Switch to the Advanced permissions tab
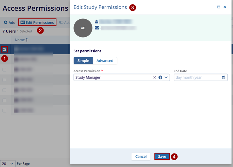 (x=105, y=61)
